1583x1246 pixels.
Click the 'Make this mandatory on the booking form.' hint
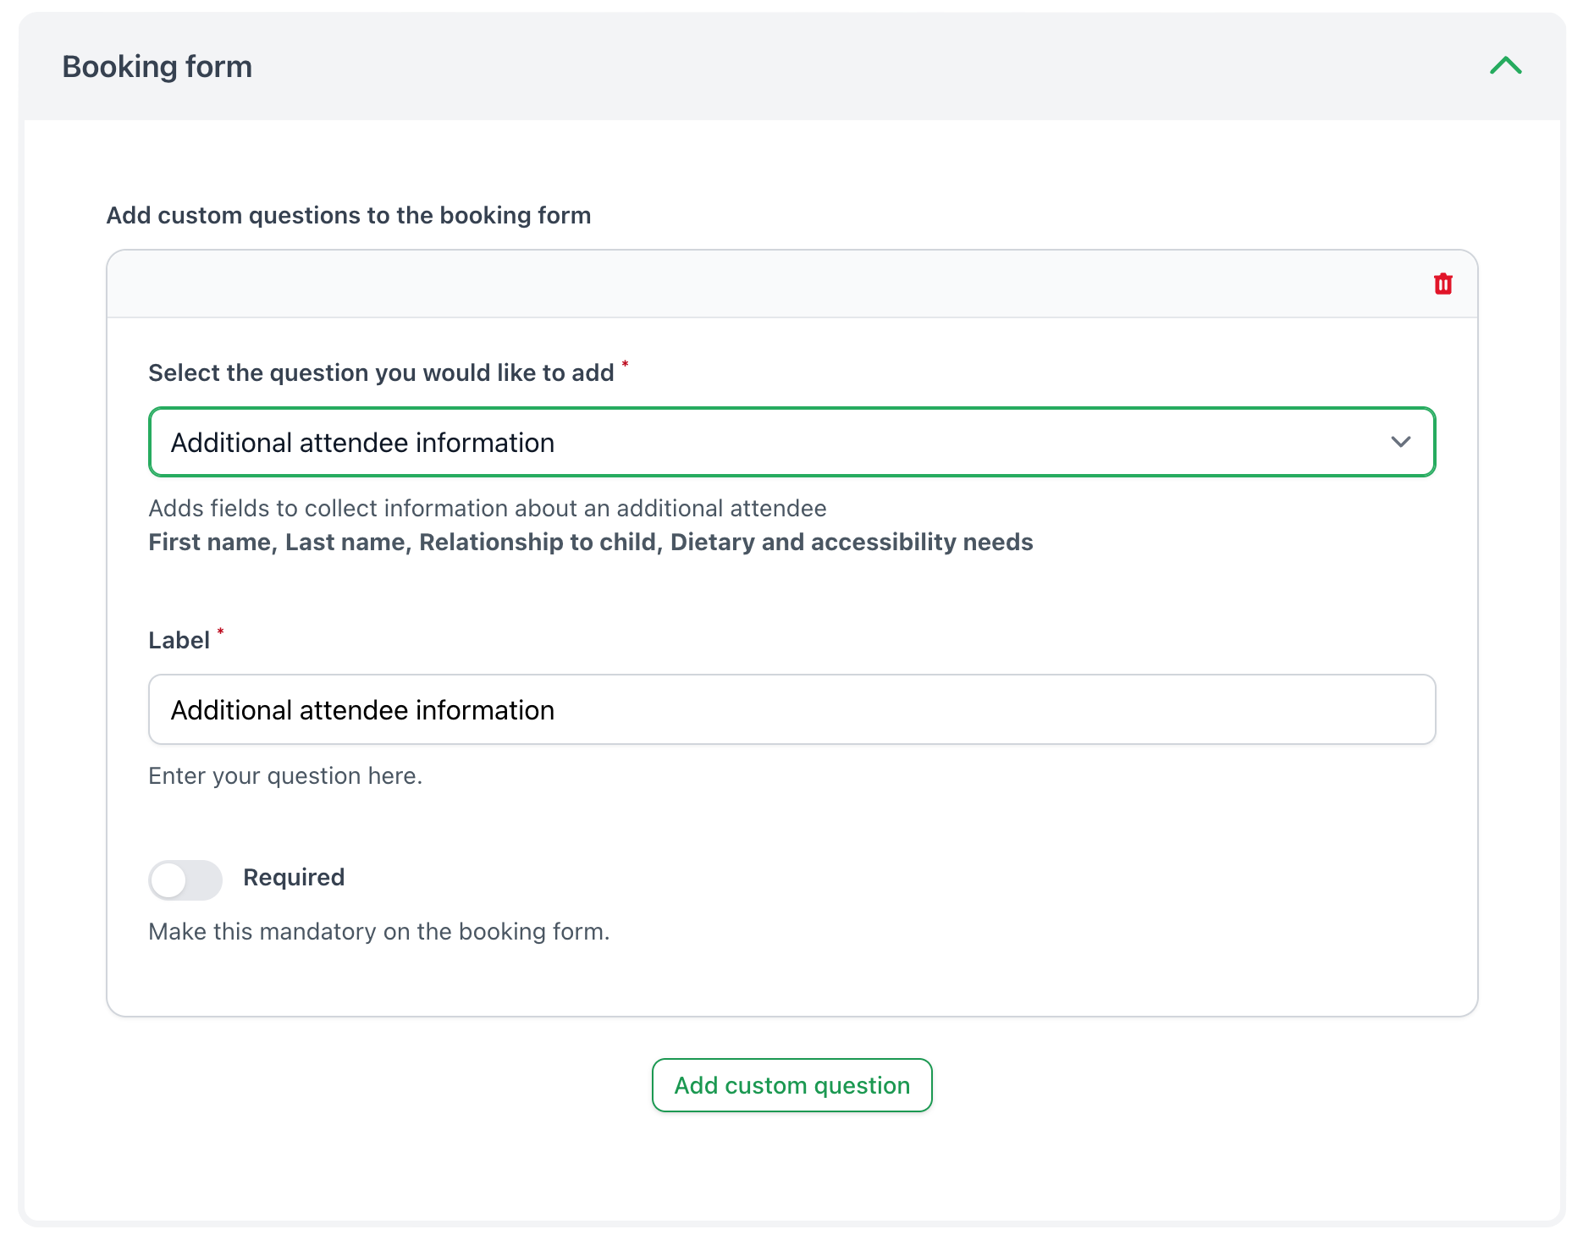378,932
